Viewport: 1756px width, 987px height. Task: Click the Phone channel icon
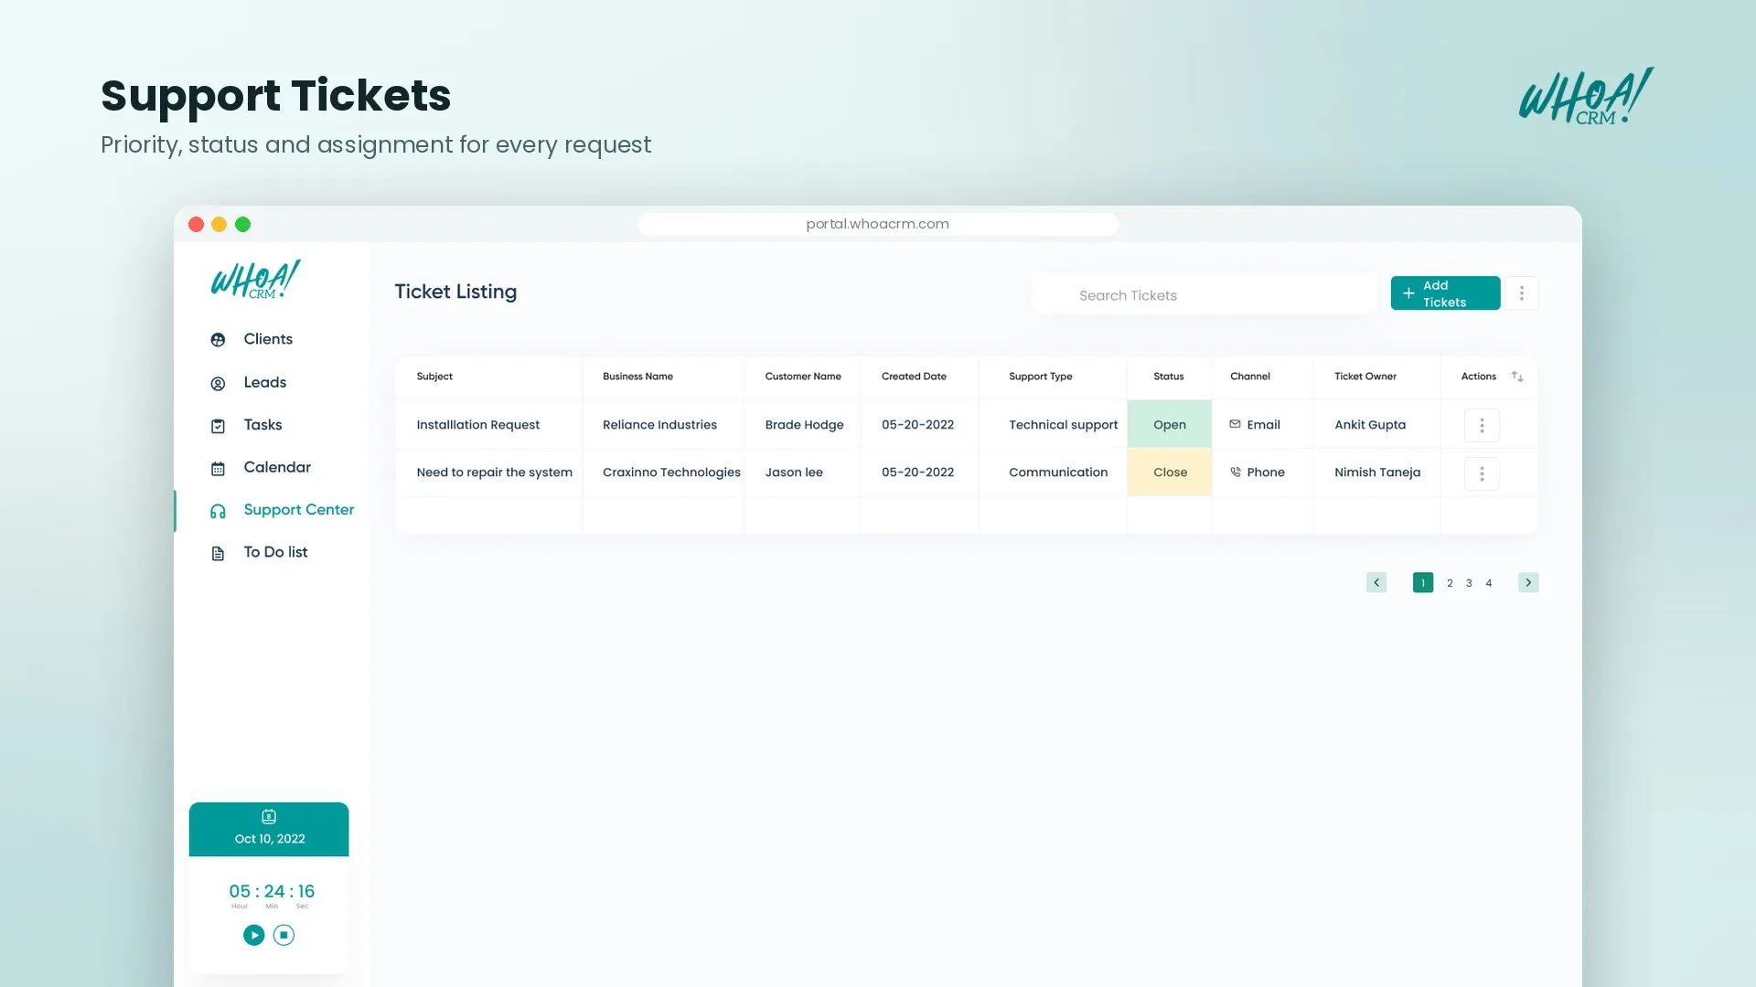(x=1236, y=472)
